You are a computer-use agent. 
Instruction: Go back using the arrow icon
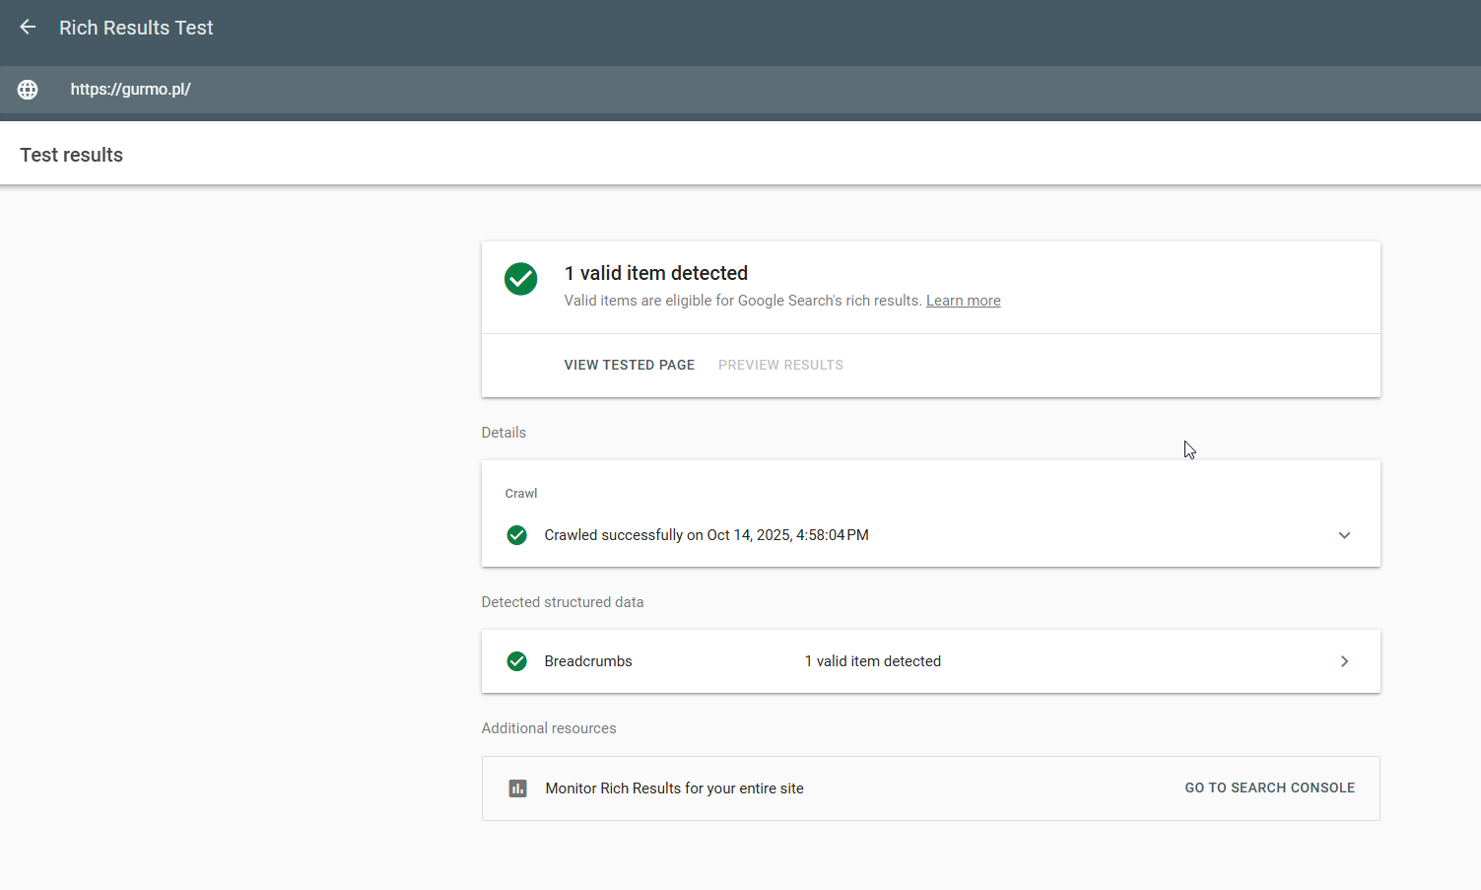pos(28,28)
